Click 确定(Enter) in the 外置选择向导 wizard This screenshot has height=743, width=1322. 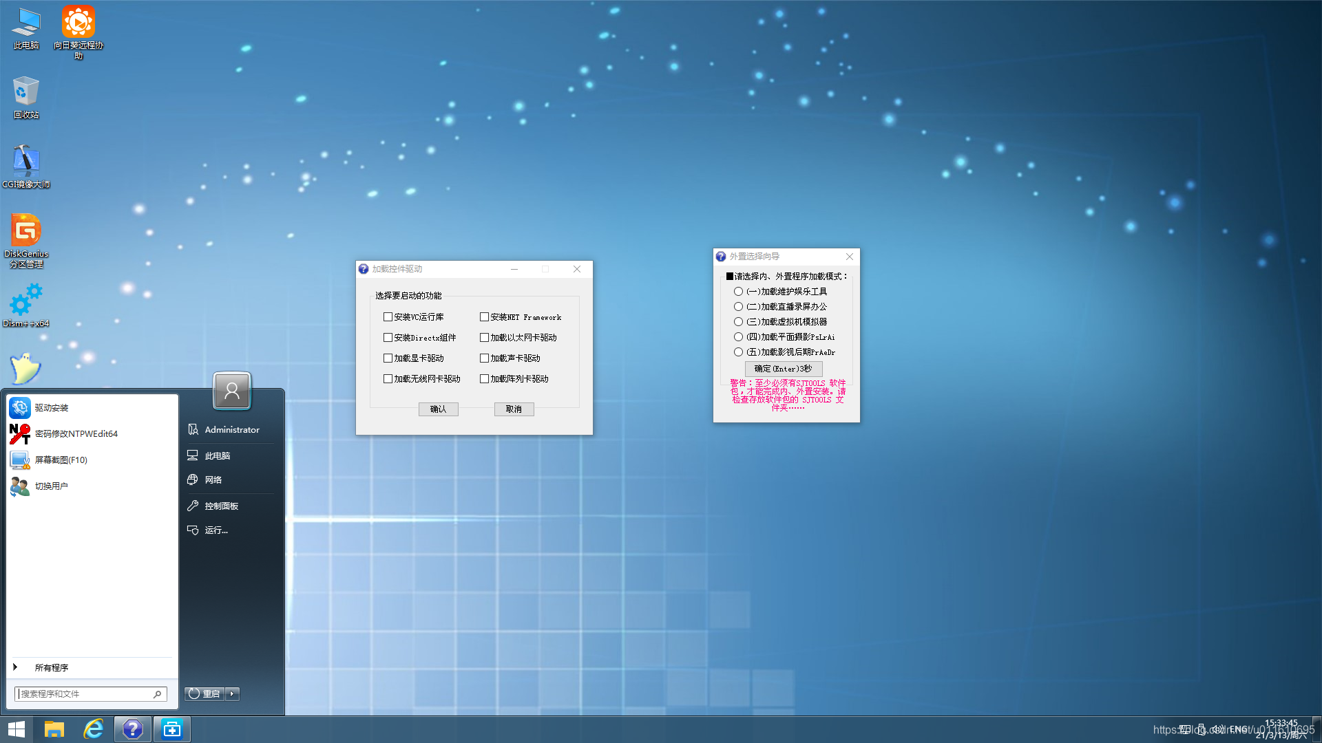783,369
